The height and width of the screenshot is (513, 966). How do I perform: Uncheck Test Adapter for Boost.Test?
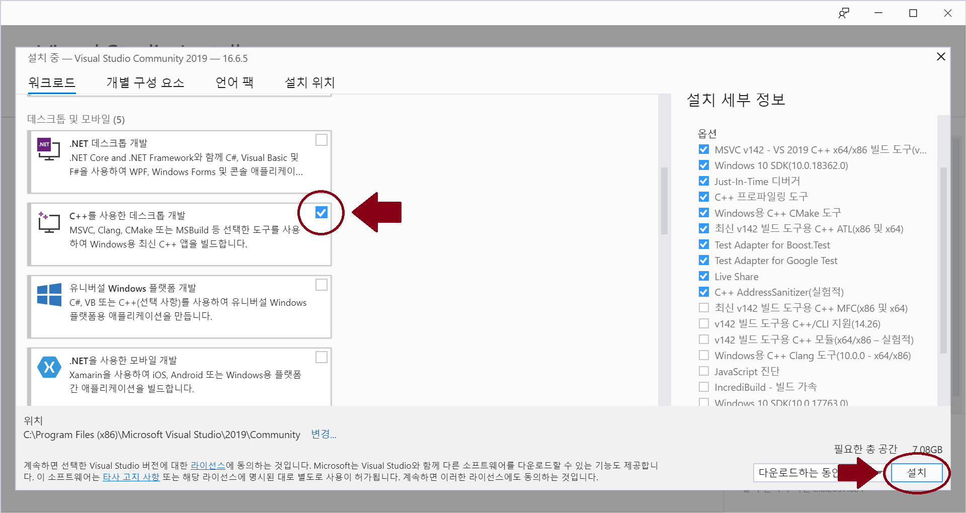pyautogui.click(x=704, y=244)
